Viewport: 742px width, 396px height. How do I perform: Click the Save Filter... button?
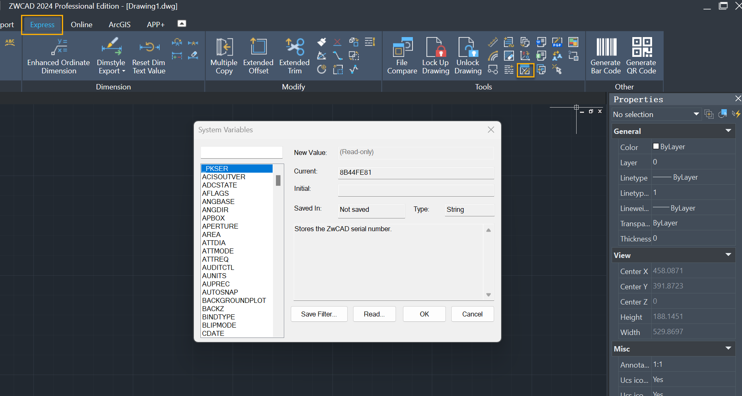(319, 314)
